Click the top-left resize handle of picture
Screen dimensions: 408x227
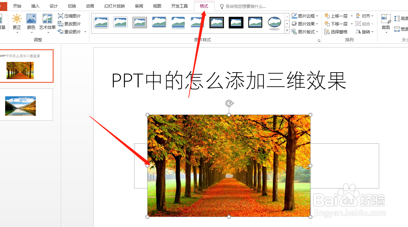coord(148,115)
